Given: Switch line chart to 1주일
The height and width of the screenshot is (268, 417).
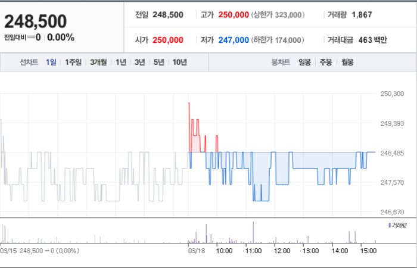Looking at the screenshot, I should (x=73, y=62).
